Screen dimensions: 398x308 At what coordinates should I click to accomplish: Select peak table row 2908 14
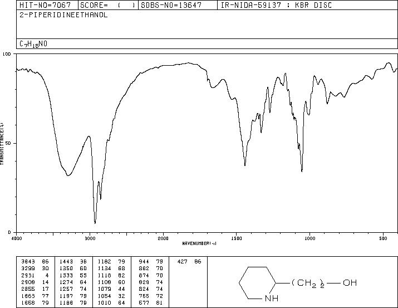[35, 282]
